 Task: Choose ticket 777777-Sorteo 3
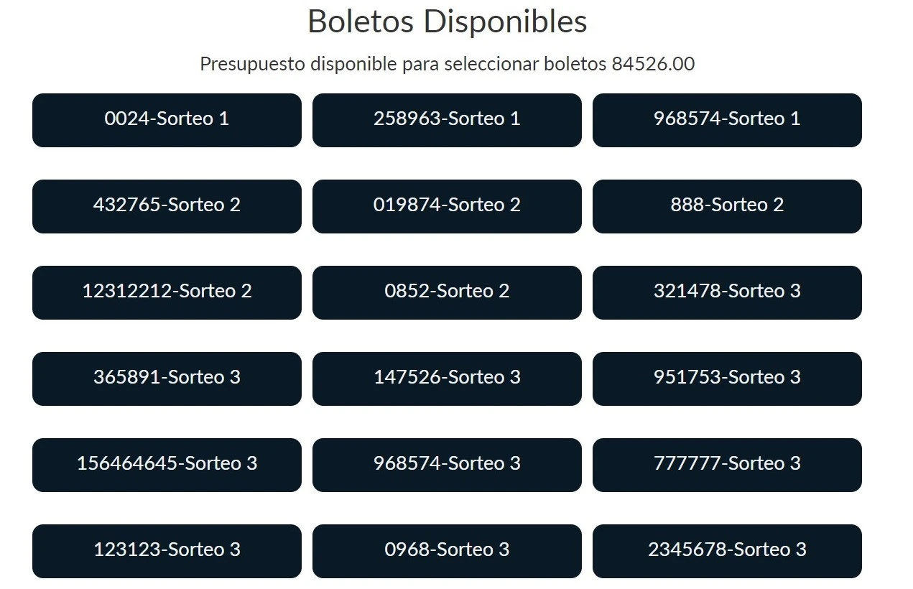[727, 465]
